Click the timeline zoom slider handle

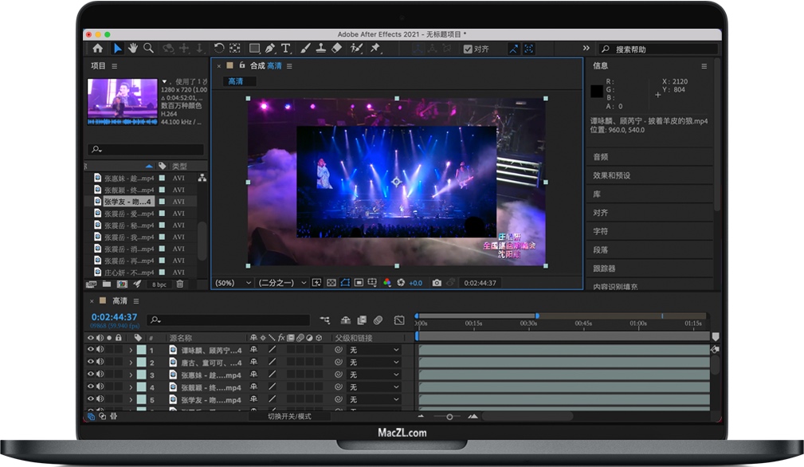[449, 416]
